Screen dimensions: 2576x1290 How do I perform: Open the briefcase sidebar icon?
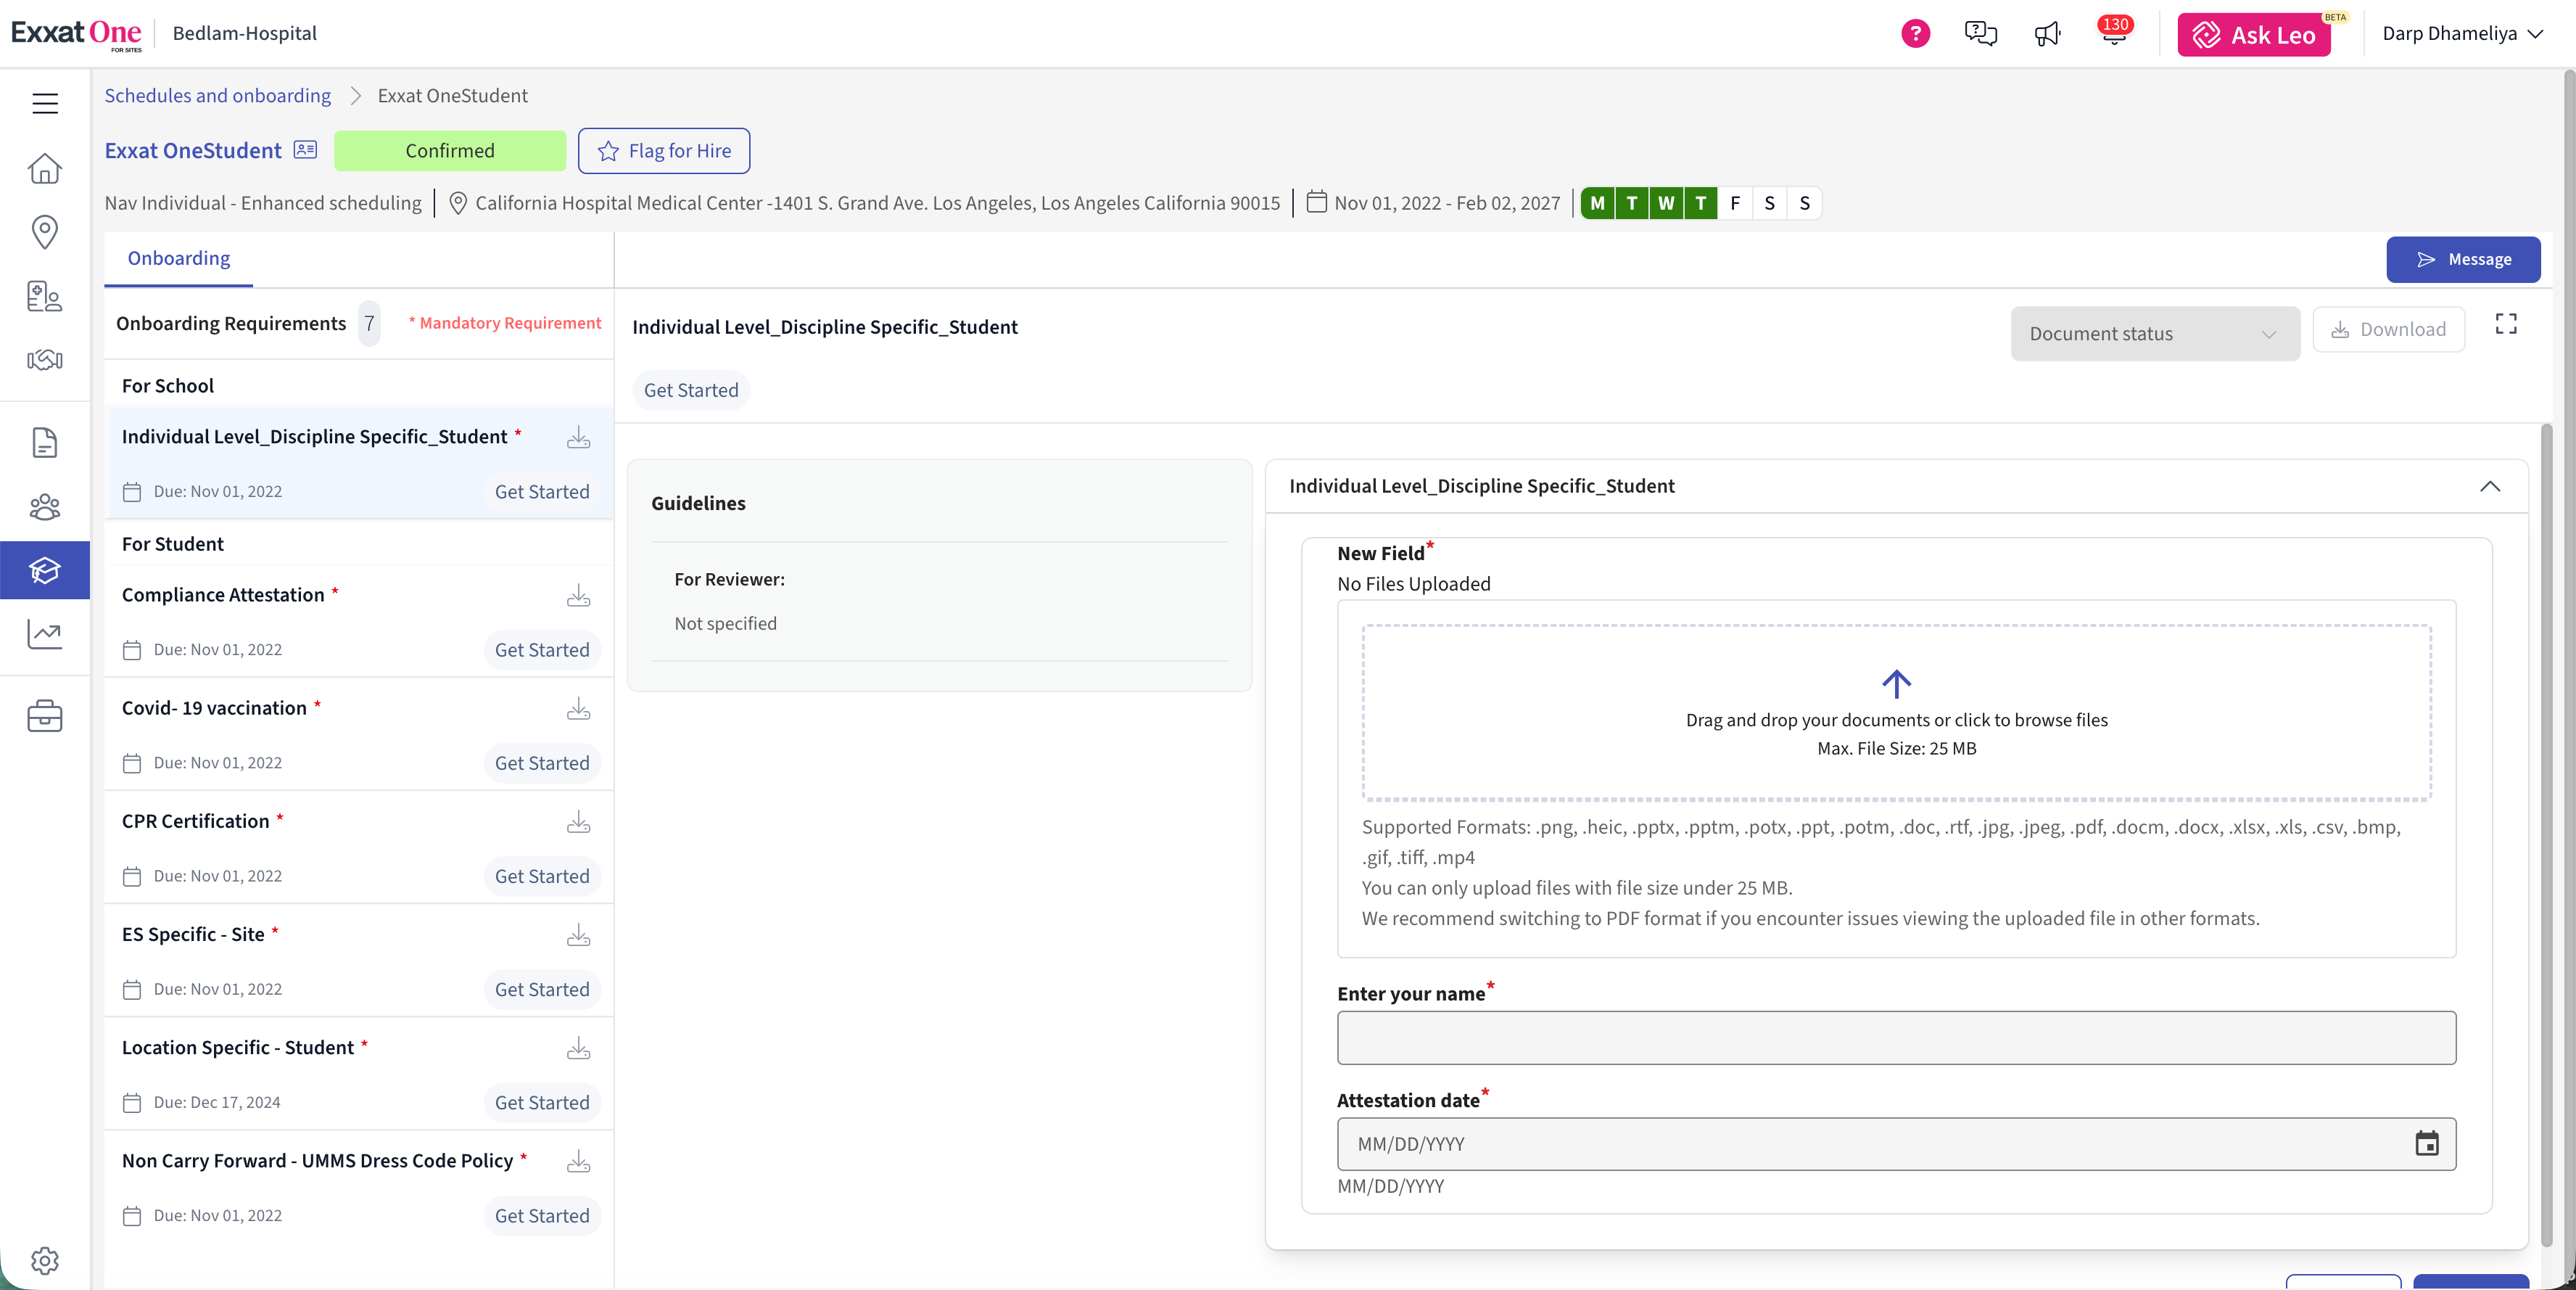pos(45,717)
